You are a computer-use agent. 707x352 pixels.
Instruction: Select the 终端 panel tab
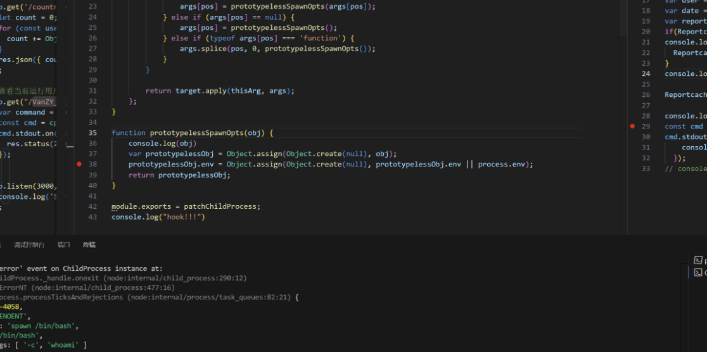pyautogui.click(x=89, y=245)
